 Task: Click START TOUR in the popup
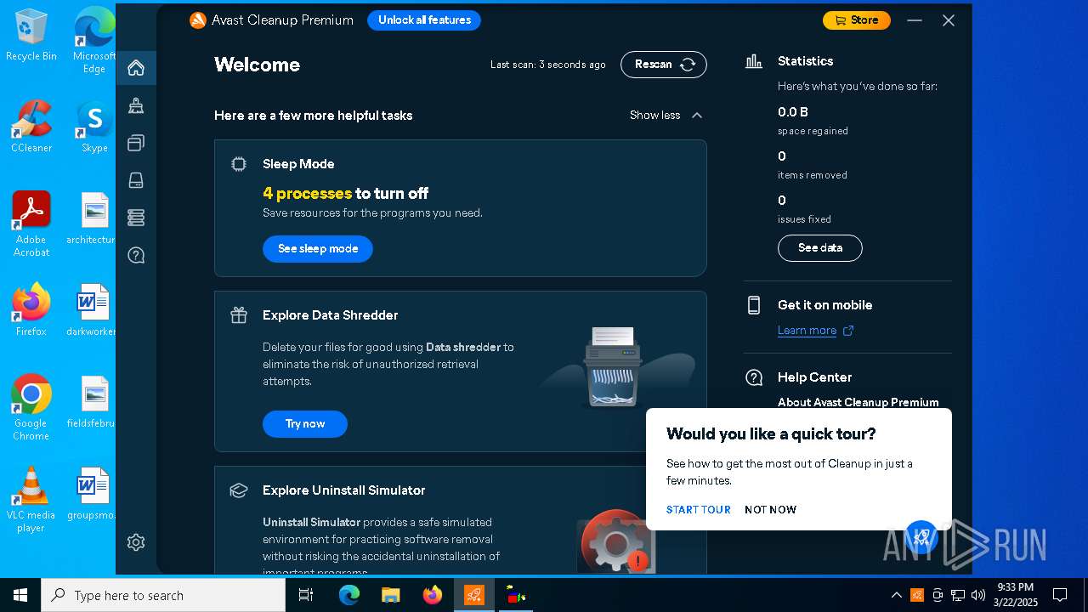[x=699, y=510]
